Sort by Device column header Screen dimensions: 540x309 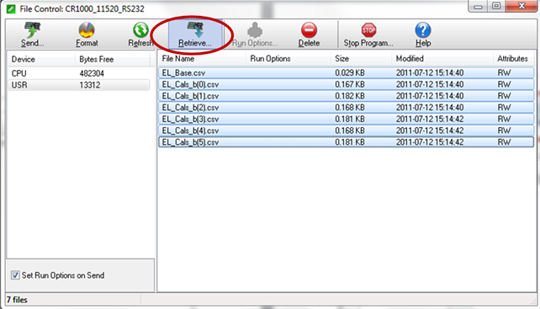click(41, 59)
